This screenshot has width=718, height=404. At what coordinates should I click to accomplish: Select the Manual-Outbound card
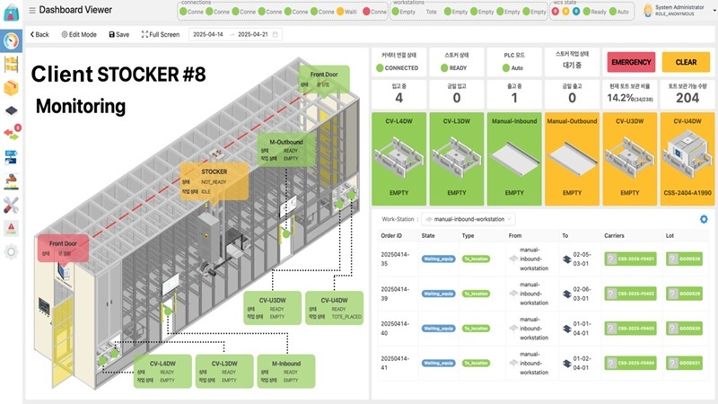click(x=572, y=159)
